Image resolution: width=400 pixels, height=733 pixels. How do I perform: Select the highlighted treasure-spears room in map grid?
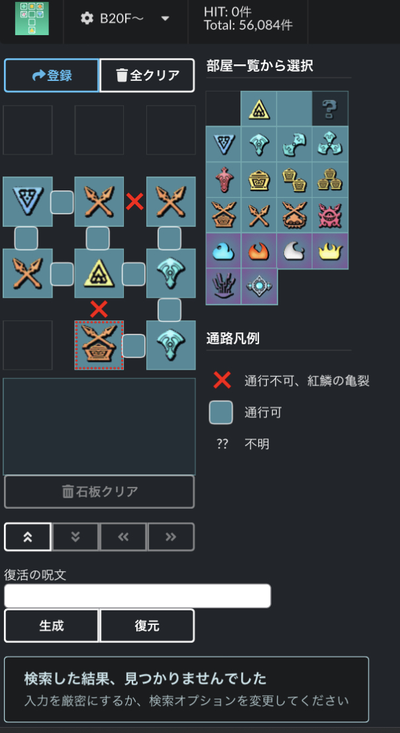pyautogui.click(x=99, y=345)
